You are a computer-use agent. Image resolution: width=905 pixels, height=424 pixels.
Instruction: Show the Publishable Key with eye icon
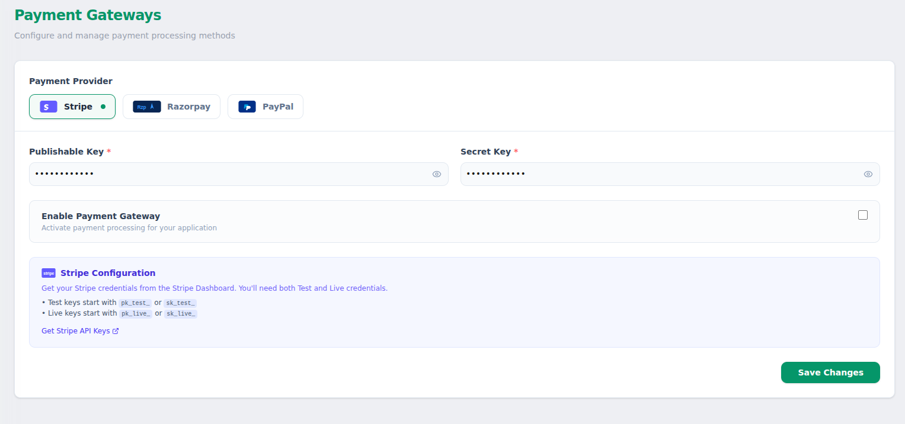[437, 174]
